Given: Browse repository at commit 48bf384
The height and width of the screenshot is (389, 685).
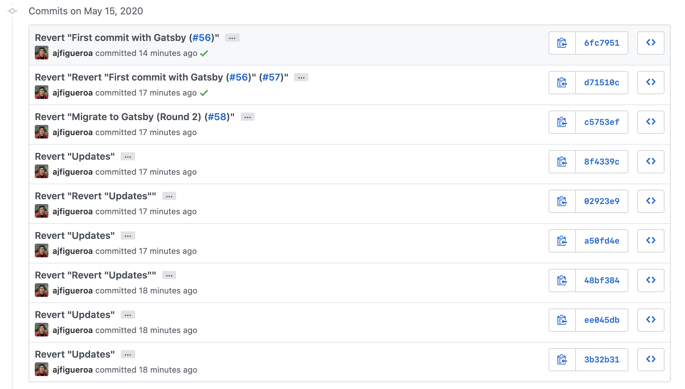Looking at the screenshot, I should point(651,280).
